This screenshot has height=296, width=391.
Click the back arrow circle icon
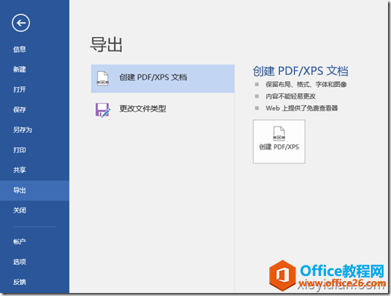point(21,23)
